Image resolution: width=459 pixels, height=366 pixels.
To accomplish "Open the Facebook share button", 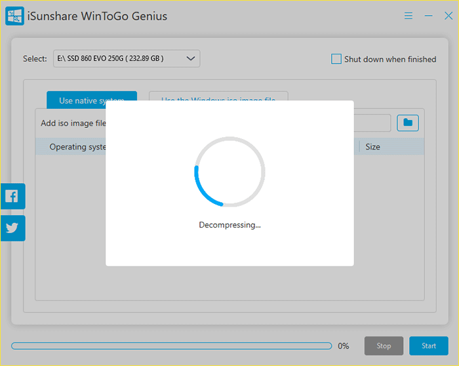I will [x=13, y=196].
